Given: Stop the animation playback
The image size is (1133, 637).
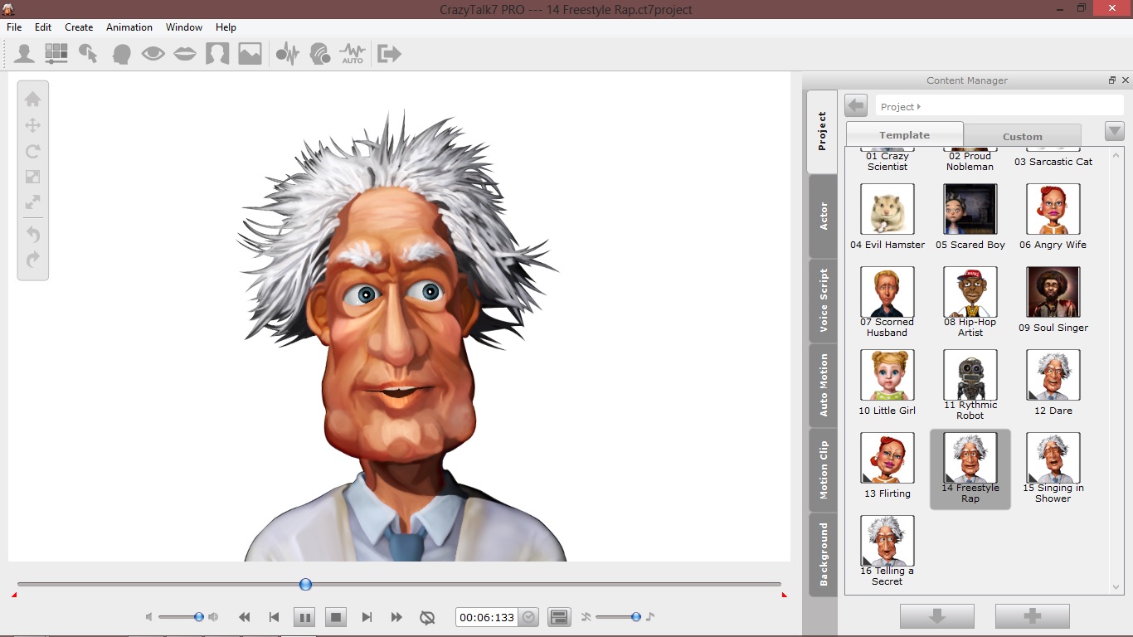Looking at the screenshot, I should [336, 617].
